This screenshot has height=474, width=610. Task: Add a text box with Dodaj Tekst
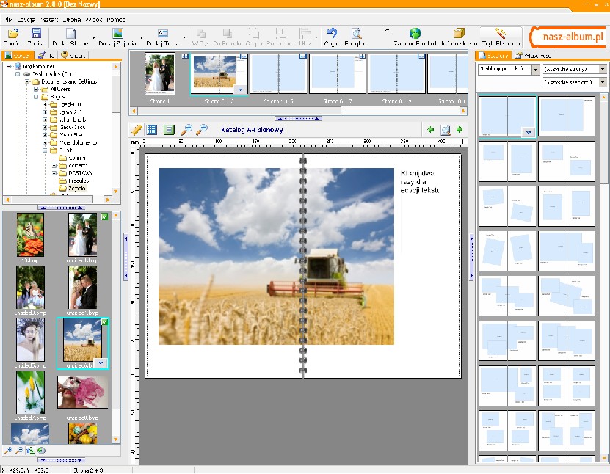click(x=163, y=37)
